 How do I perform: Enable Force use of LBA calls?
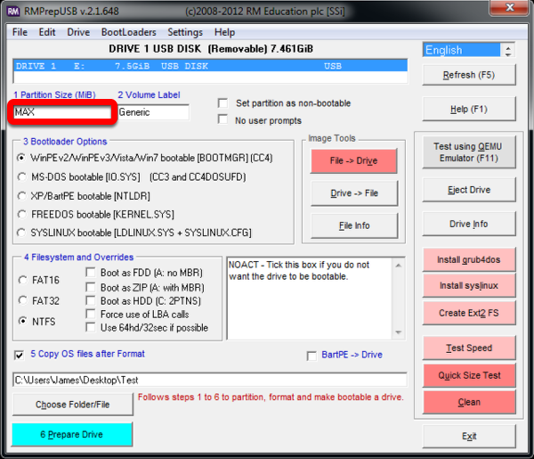(91, 314)
